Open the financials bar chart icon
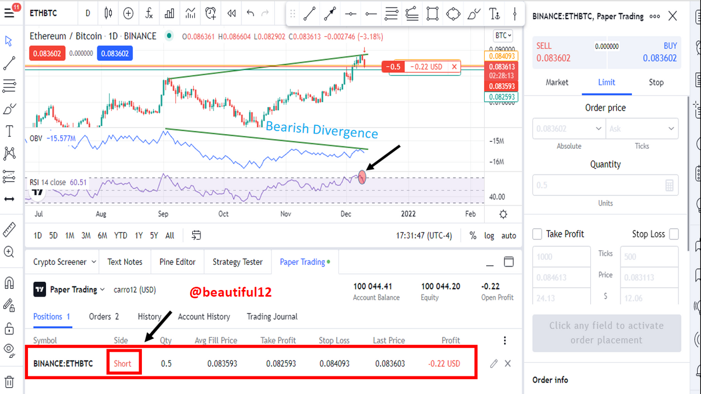 tap(170, 13)
